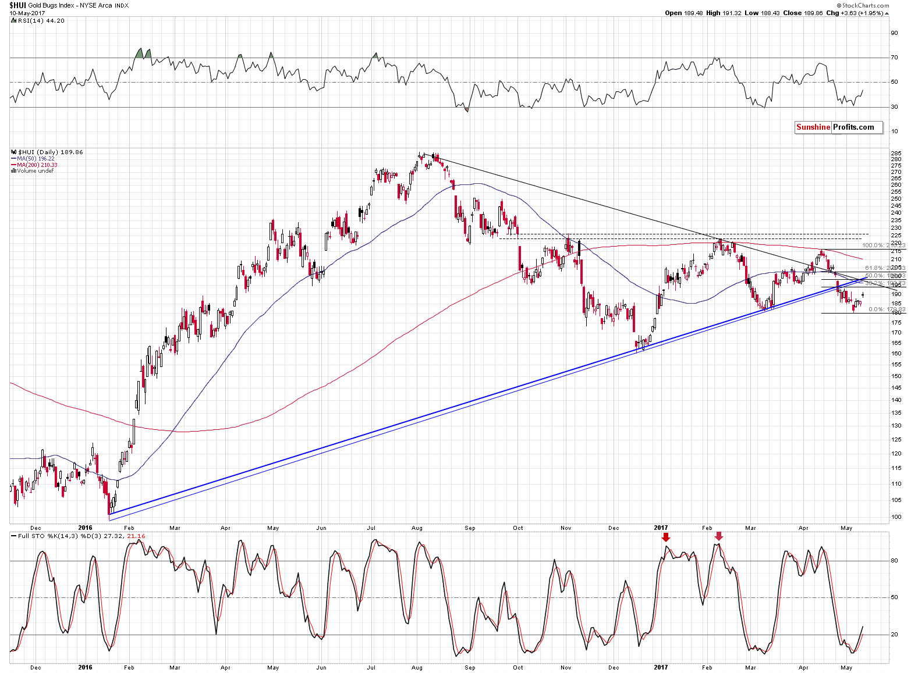
Task: Click the Aug month label under the price panel
Action: (x=417, y=528)
